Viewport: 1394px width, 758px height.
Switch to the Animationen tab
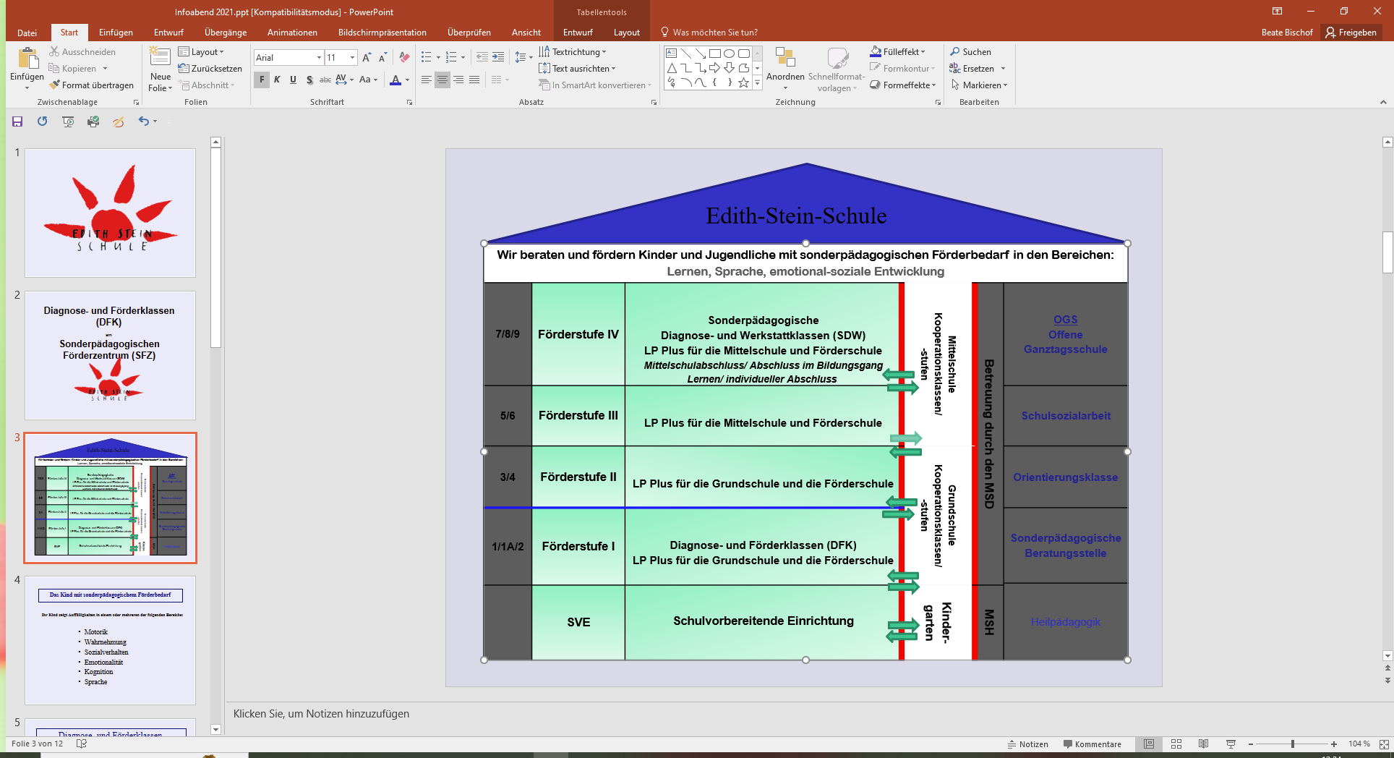[292, 33]
